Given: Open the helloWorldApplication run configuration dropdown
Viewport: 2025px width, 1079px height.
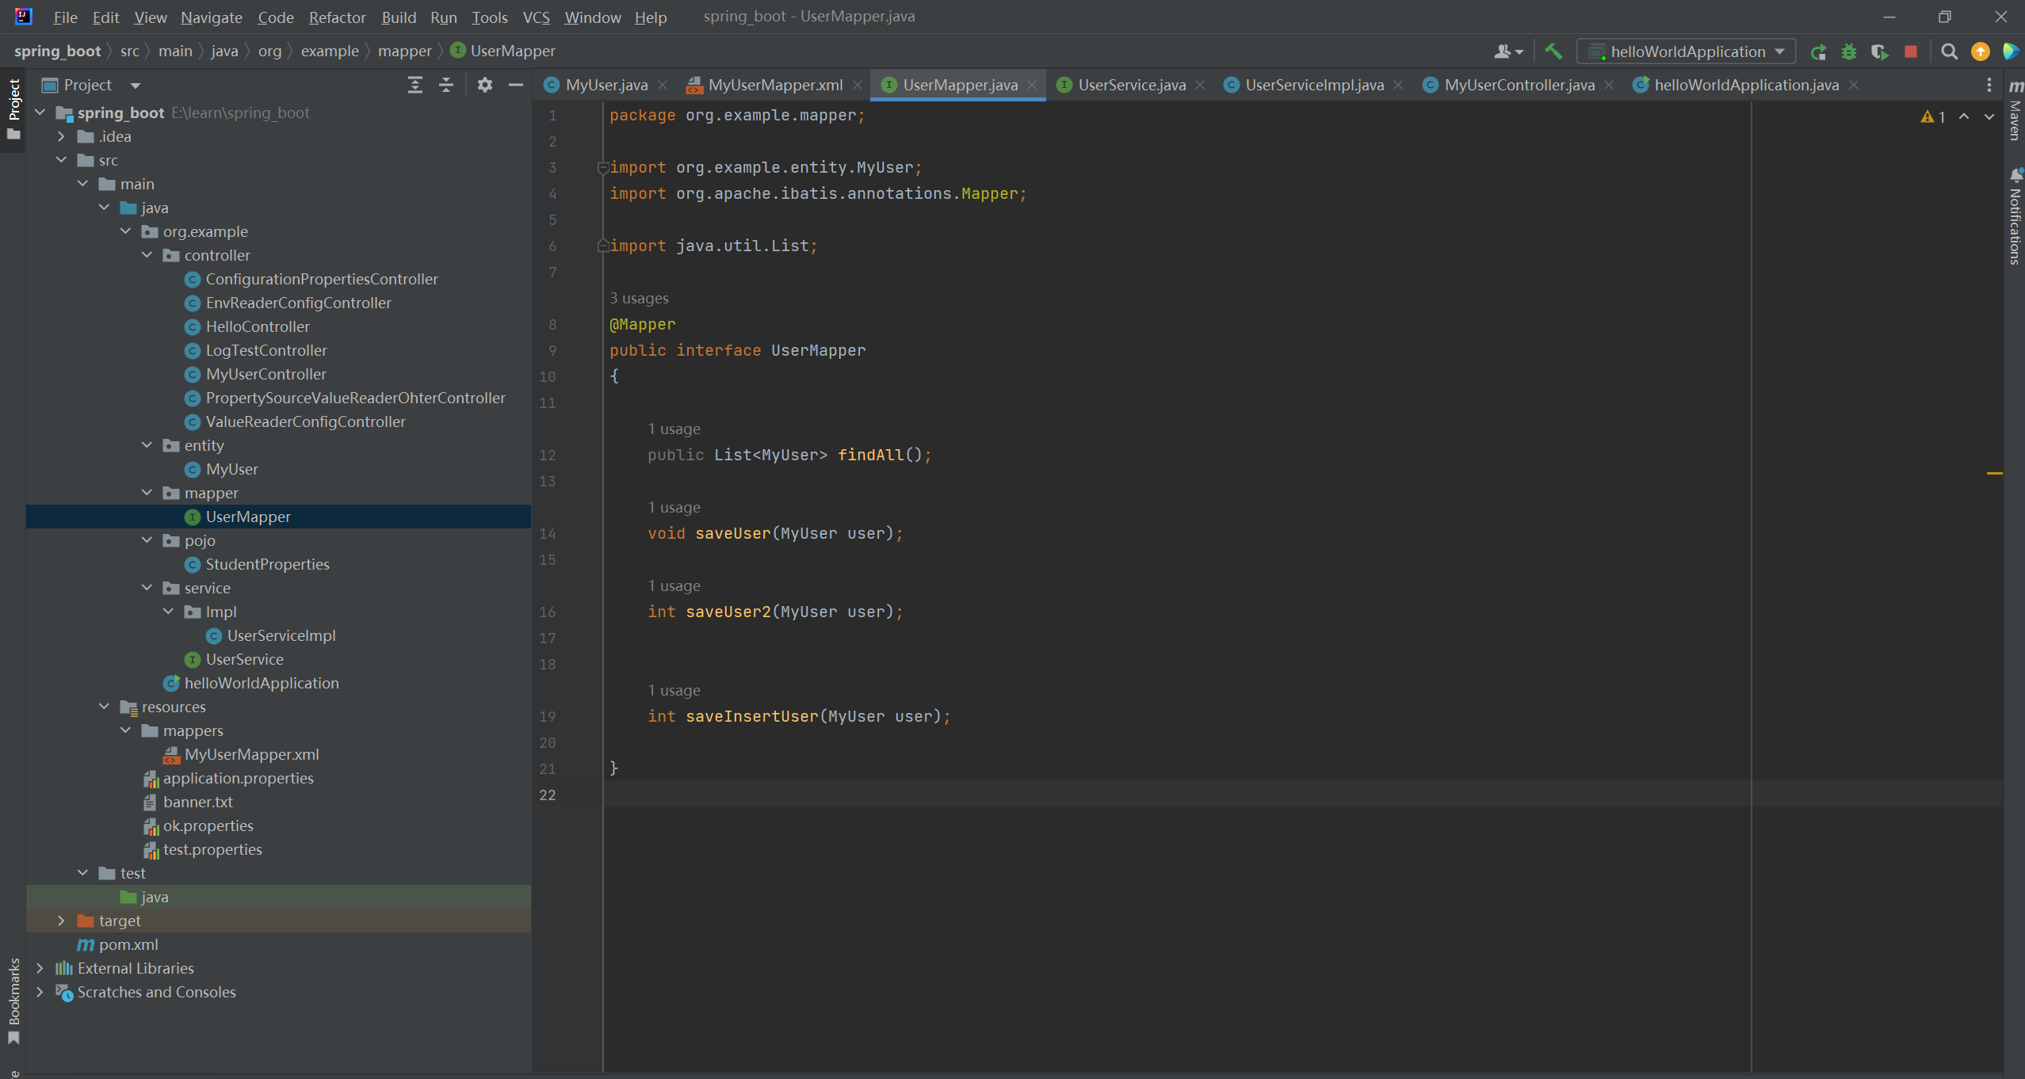Looking at the screenshot, I should tap(1687, 52).
